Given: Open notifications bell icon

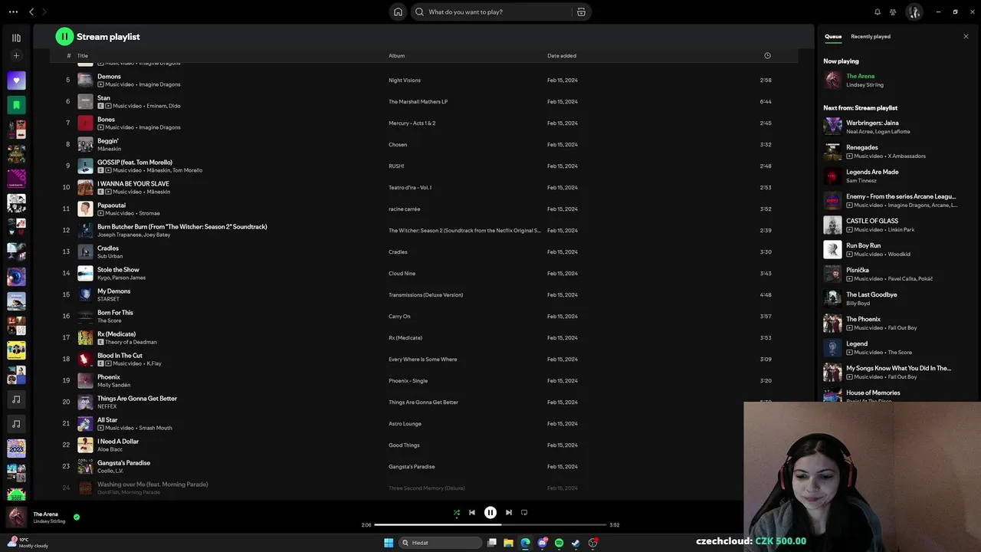Looking at the screenshot, I should 878,11.
